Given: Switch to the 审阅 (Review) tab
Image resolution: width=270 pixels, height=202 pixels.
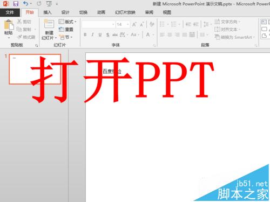Looking at the screenshot, I should tap(149, 12).
